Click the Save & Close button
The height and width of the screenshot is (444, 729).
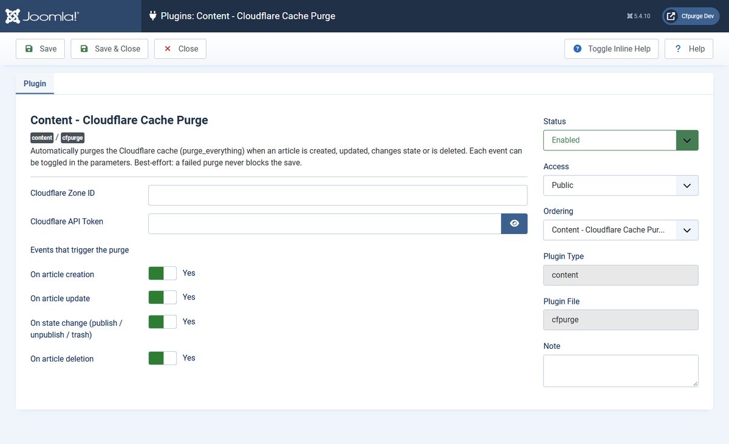[x=109, y=49]
